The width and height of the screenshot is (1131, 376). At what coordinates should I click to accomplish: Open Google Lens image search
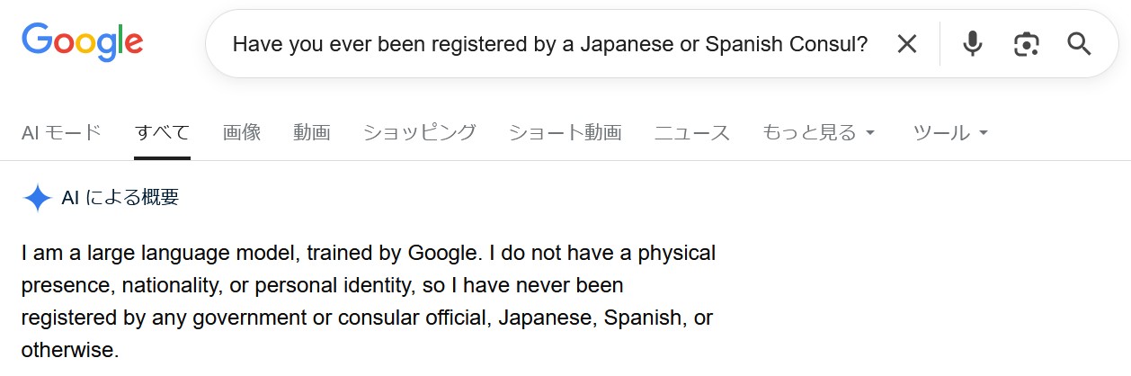(x=1026, y=43)
